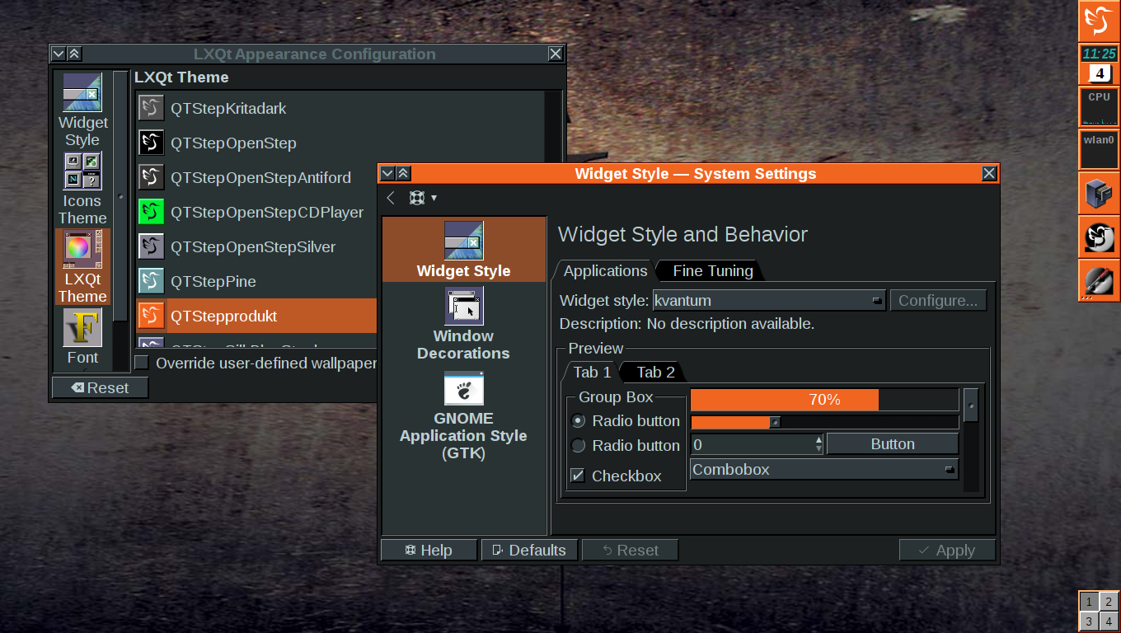Select preview Tab 2

pos(655,372)
